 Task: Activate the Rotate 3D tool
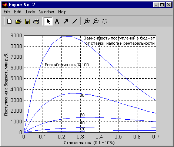pos(104,21)
